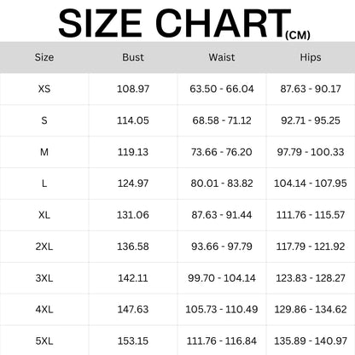Click the 2XL size row label
The width and height of the screenshot is (355, 355).
coord(44,247)
